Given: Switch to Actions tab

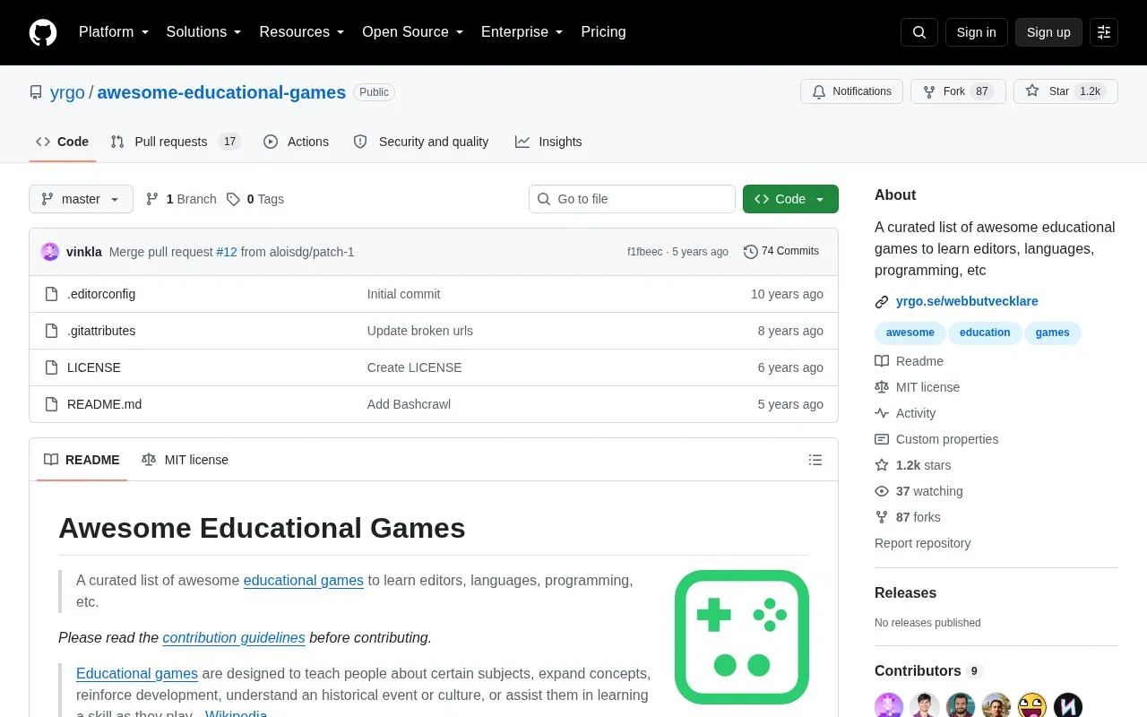Looking at the screenshot, I should 297,142.
